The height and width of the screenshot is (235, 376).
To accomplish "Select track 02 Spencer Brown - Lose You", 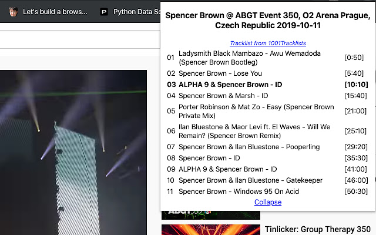I will pos(220,73).
